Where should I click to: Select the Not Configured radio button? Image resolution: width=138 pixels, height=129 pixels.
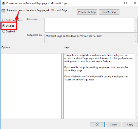pyautogui.click(x=4, y=20)
